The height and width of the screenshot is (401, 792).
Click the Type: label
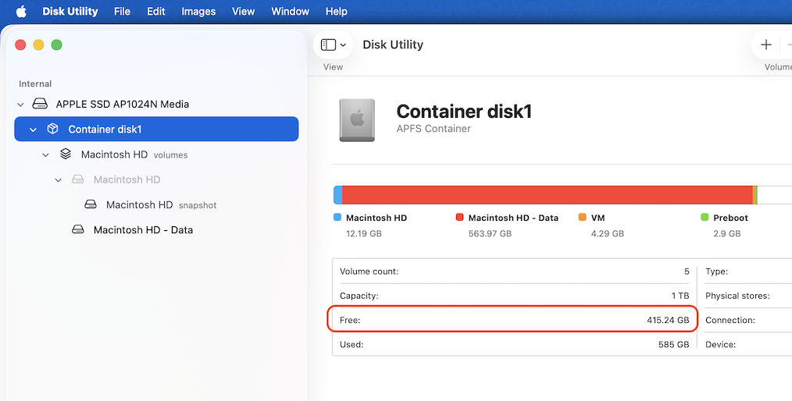pyautogui.click(x=716, y=271)
